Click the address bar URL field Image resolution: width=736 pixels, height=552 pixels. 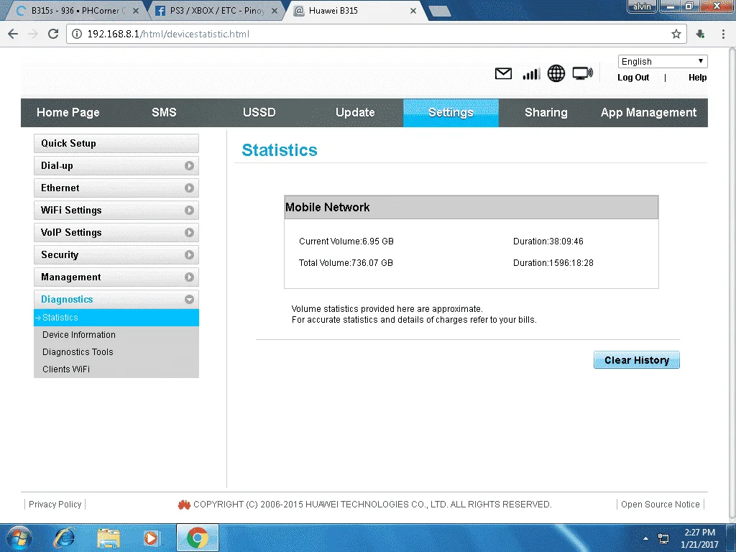(375, 34)
